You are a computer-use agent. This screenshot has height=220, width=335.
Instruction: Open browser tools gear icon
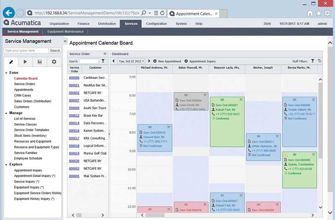[x=327, y=13]
